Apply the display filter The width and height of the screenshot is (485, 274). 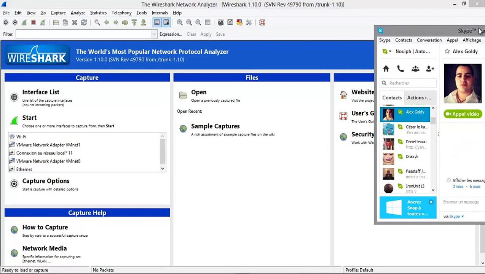(x=206, y=34)
